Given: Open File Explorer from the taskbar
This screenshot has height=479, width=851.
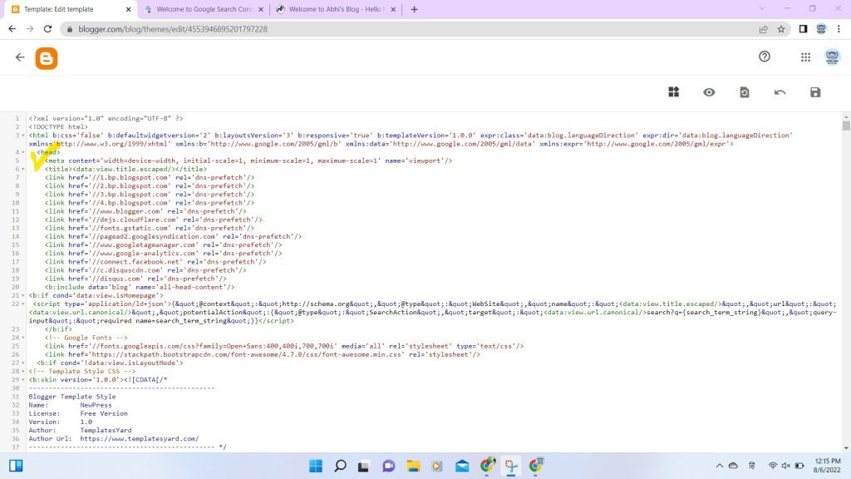Looking at the screenshot, I should pos(413,466).
